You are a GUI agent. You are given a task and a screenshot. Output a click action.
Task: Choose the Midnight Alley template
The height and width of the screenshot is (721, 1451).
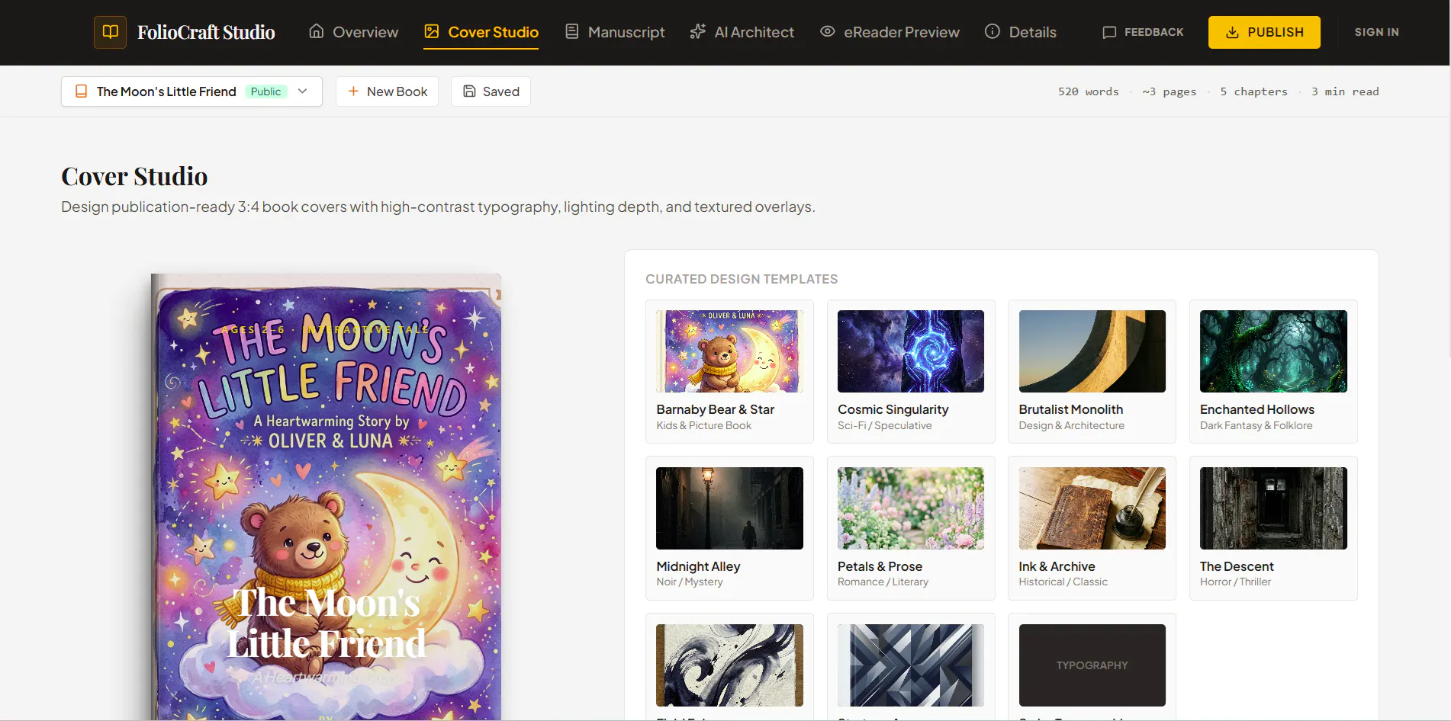click(x=729, y=528)
